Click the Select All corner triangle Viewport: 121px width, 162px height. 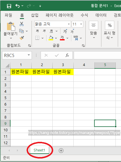pos(7,66)
